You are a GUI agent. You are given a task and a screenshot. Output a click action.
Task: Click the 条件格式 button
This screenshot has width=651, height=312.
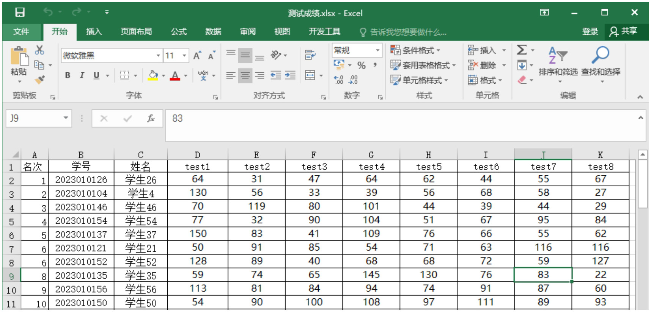coord(415,50)
